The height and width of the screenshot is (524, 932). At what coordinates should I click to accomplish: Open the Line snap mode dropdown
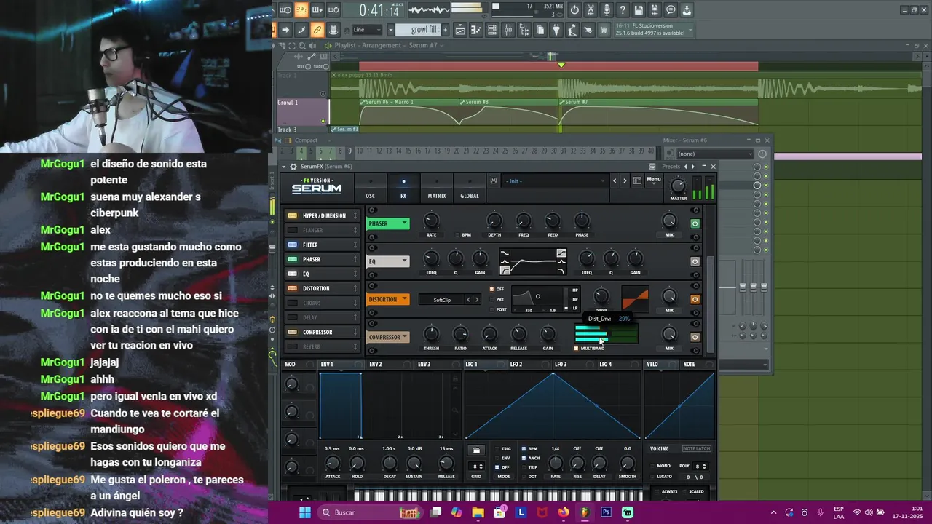point(367,30)
